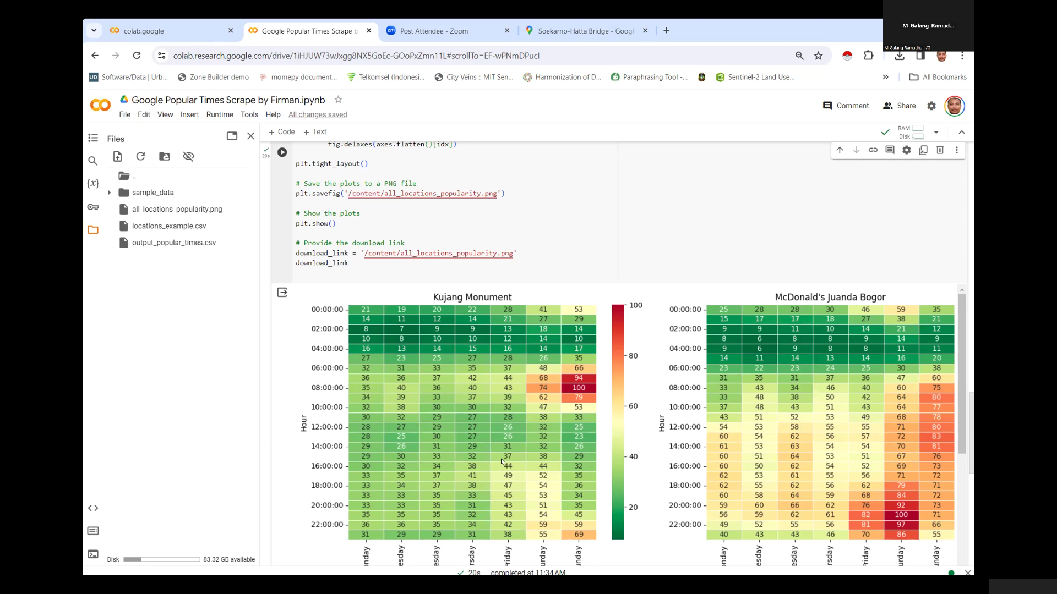The height and width of the screenshot is (594, 1057).
Task: Open the RAM/Disk resources dropdown
Action: tap(936, 132)
